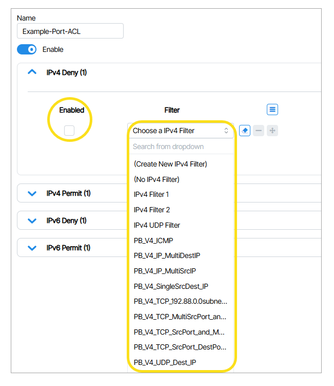The image size is (334, 386).
Task: Click the minus remove-row icon
Action: coord(259,131)
